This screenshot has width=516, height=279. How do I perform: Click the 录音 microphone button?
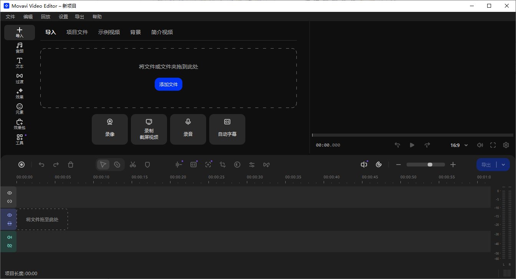pyautogui.click(x=188, y=129)
